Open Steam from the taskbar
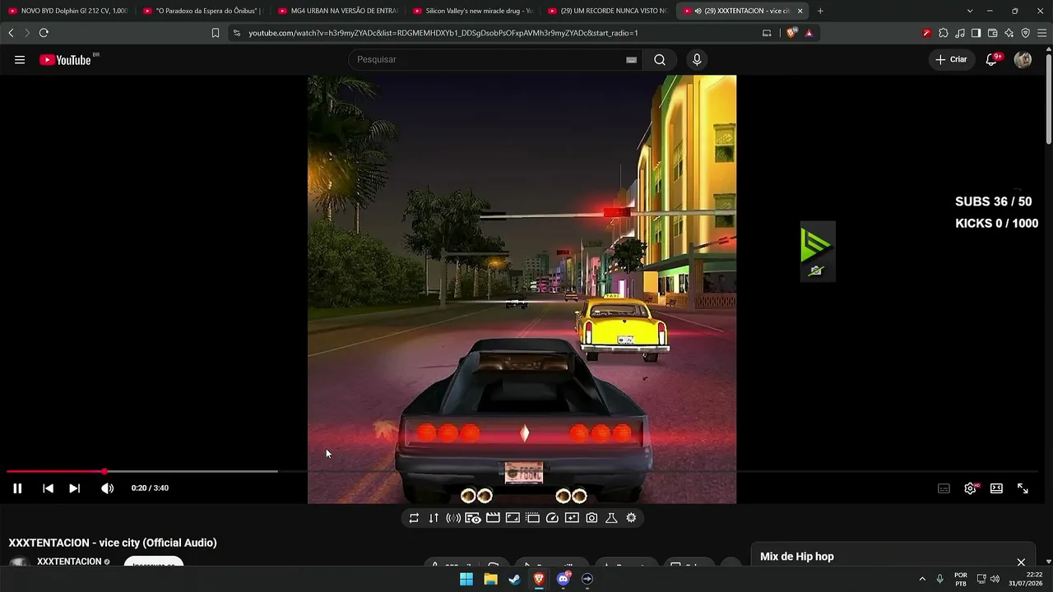Viewport: 1053px width, 592px height. coord(514,579)
